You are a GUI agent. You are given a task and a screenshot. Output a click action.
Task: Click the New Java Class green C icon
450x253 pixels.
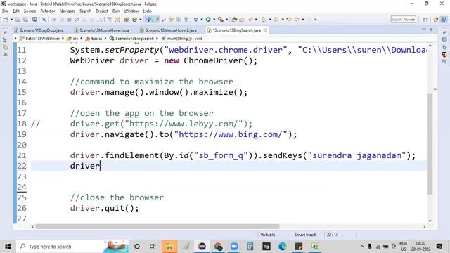134,20
